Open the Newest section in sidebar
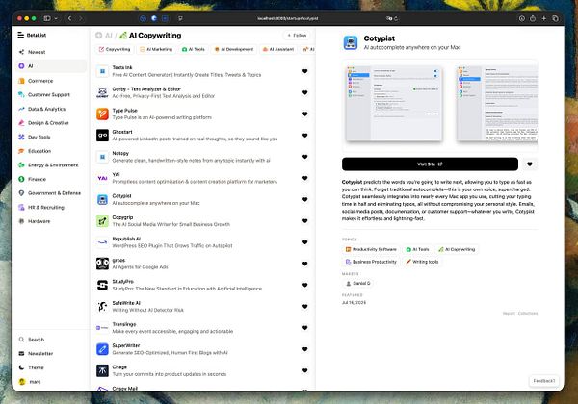Image resolution: width=578 pixels, height=404 pixels. point(37,52)
